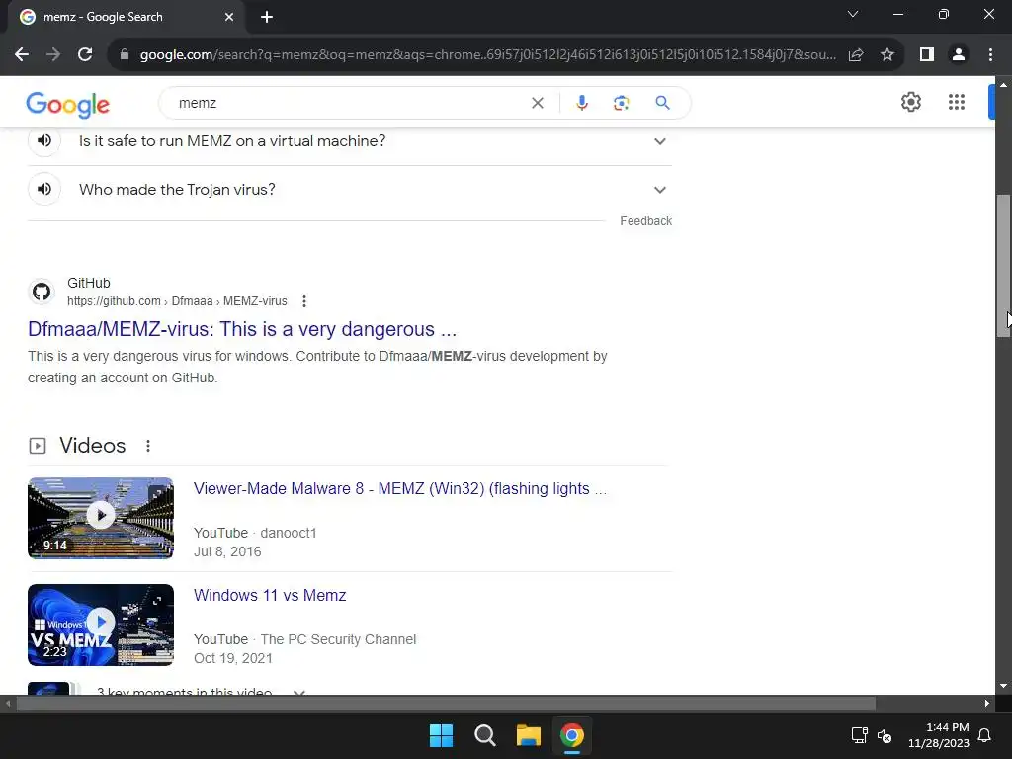Image resolution: width=1012 pixels, height=759 pixels.
Task: Open tab search dropdown in title bar
Action: click(853, 14)
